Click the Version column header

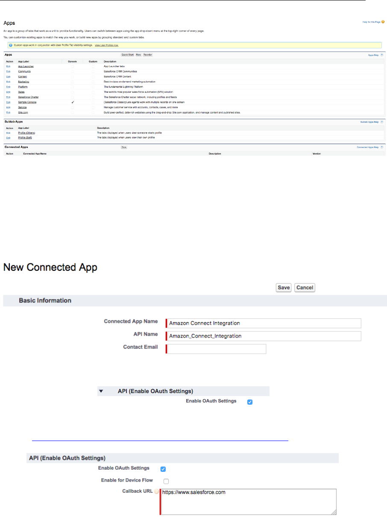[x=317, y=153]
